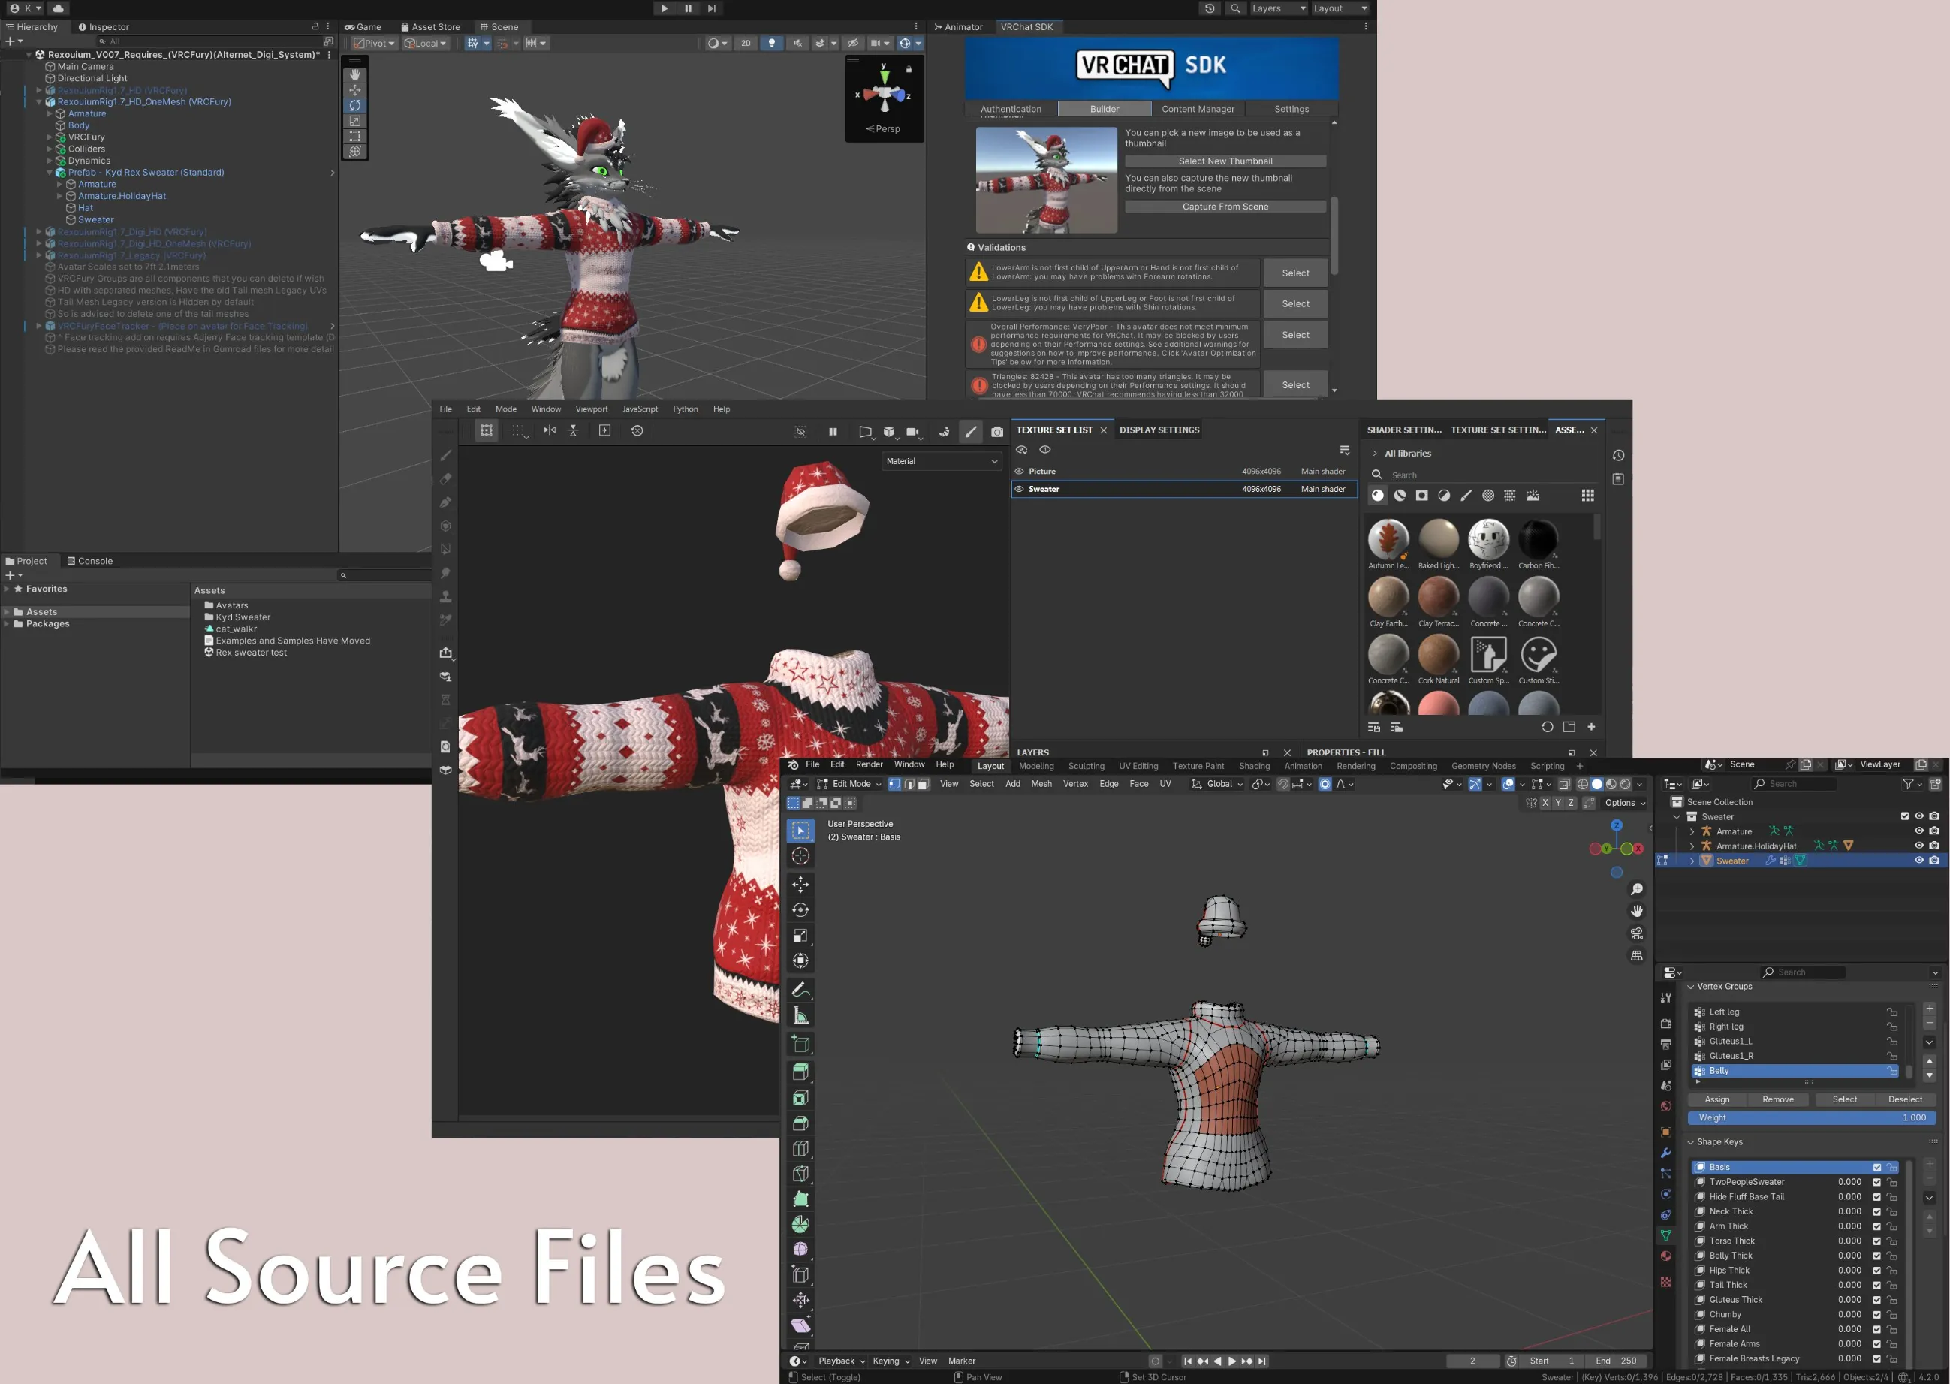Click the Substance Painter pause rendering icon
Screen dimensions: 1950x1384
(x=832, y=431)
